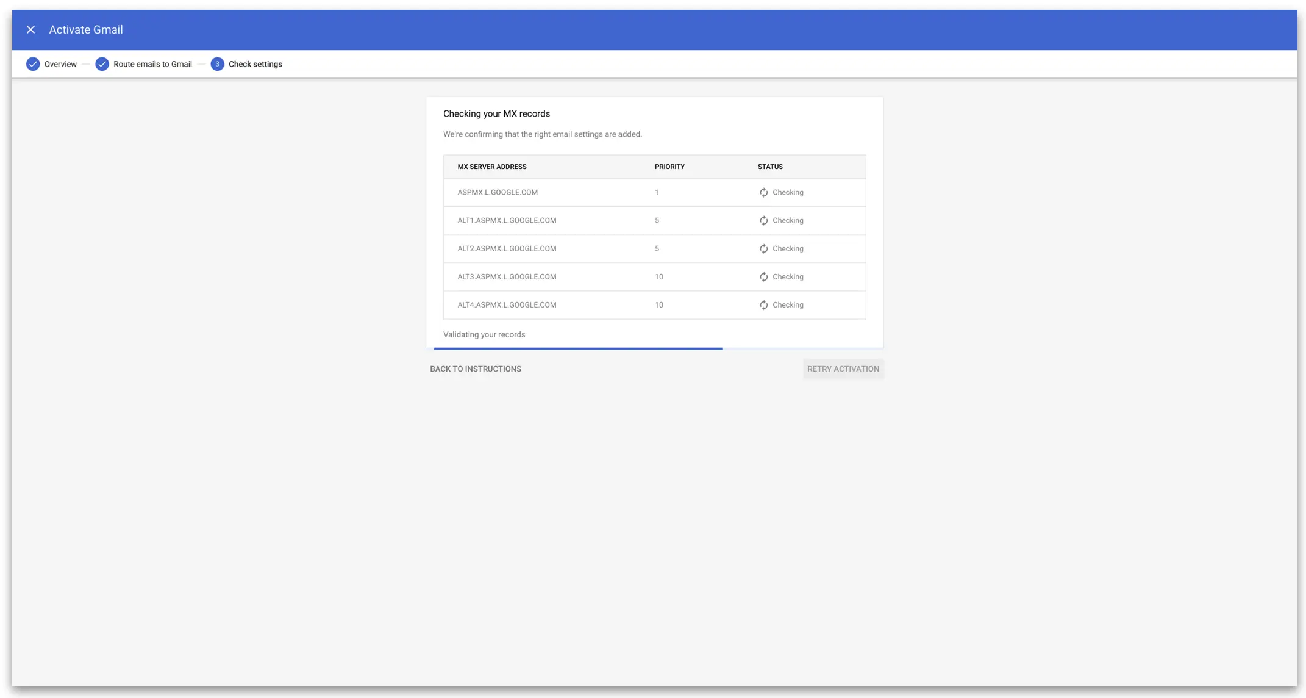1306x698 pixels.
Task: Click the checking spinner for ALT4.ASPMX.L.GOOGLE.COM
Action: (x=763, y=304)
